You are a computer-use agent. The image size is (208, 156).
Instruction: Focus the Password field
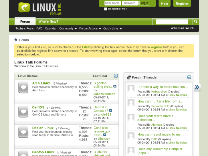pyautogui.click(x=130, y=3)
